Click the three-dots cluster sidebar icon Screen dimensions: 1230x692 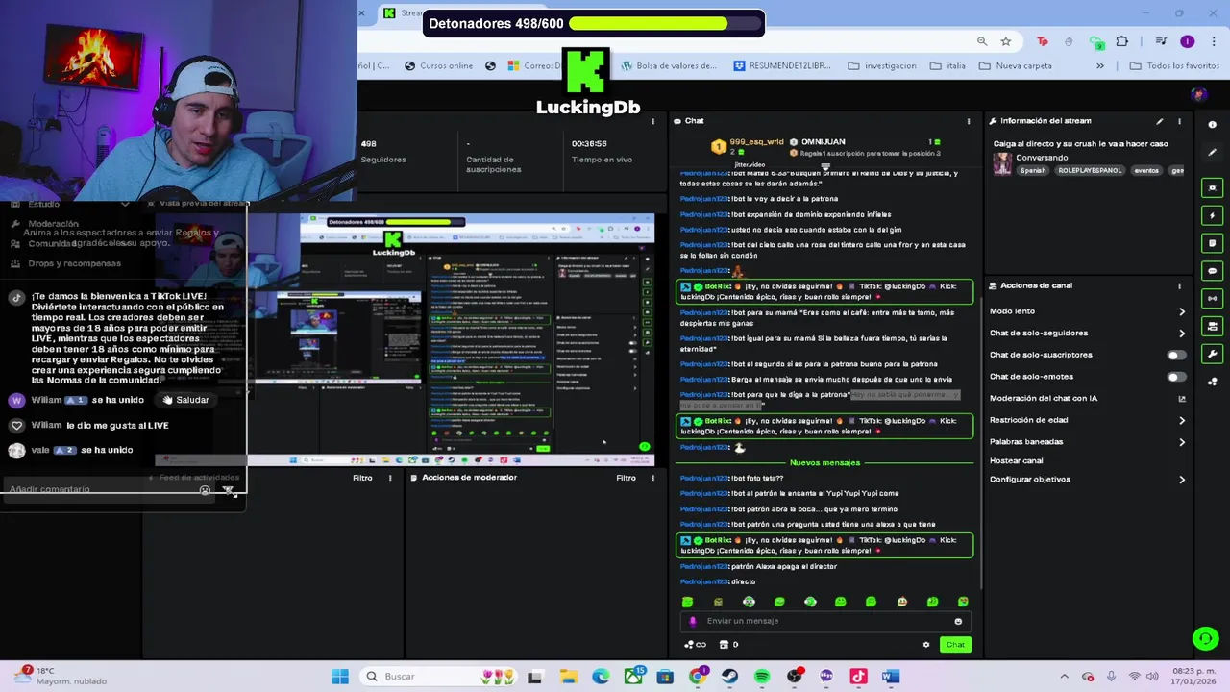(1213, 382)
